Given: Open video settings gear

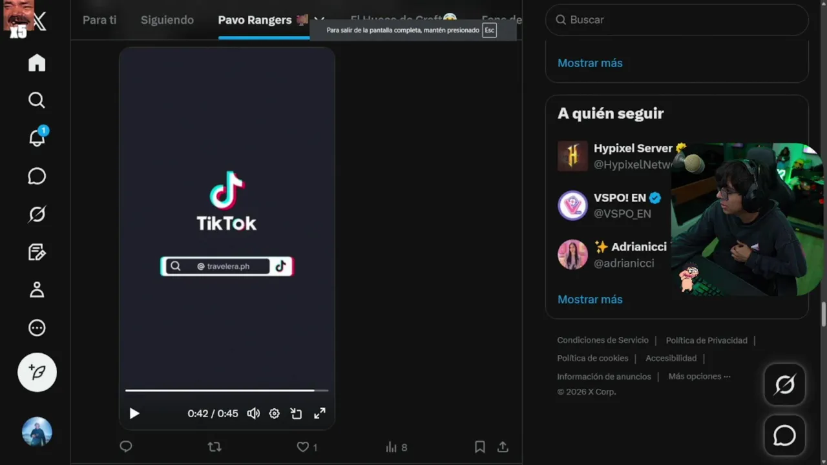Looking at the screenshot, I should coord(275,413).
